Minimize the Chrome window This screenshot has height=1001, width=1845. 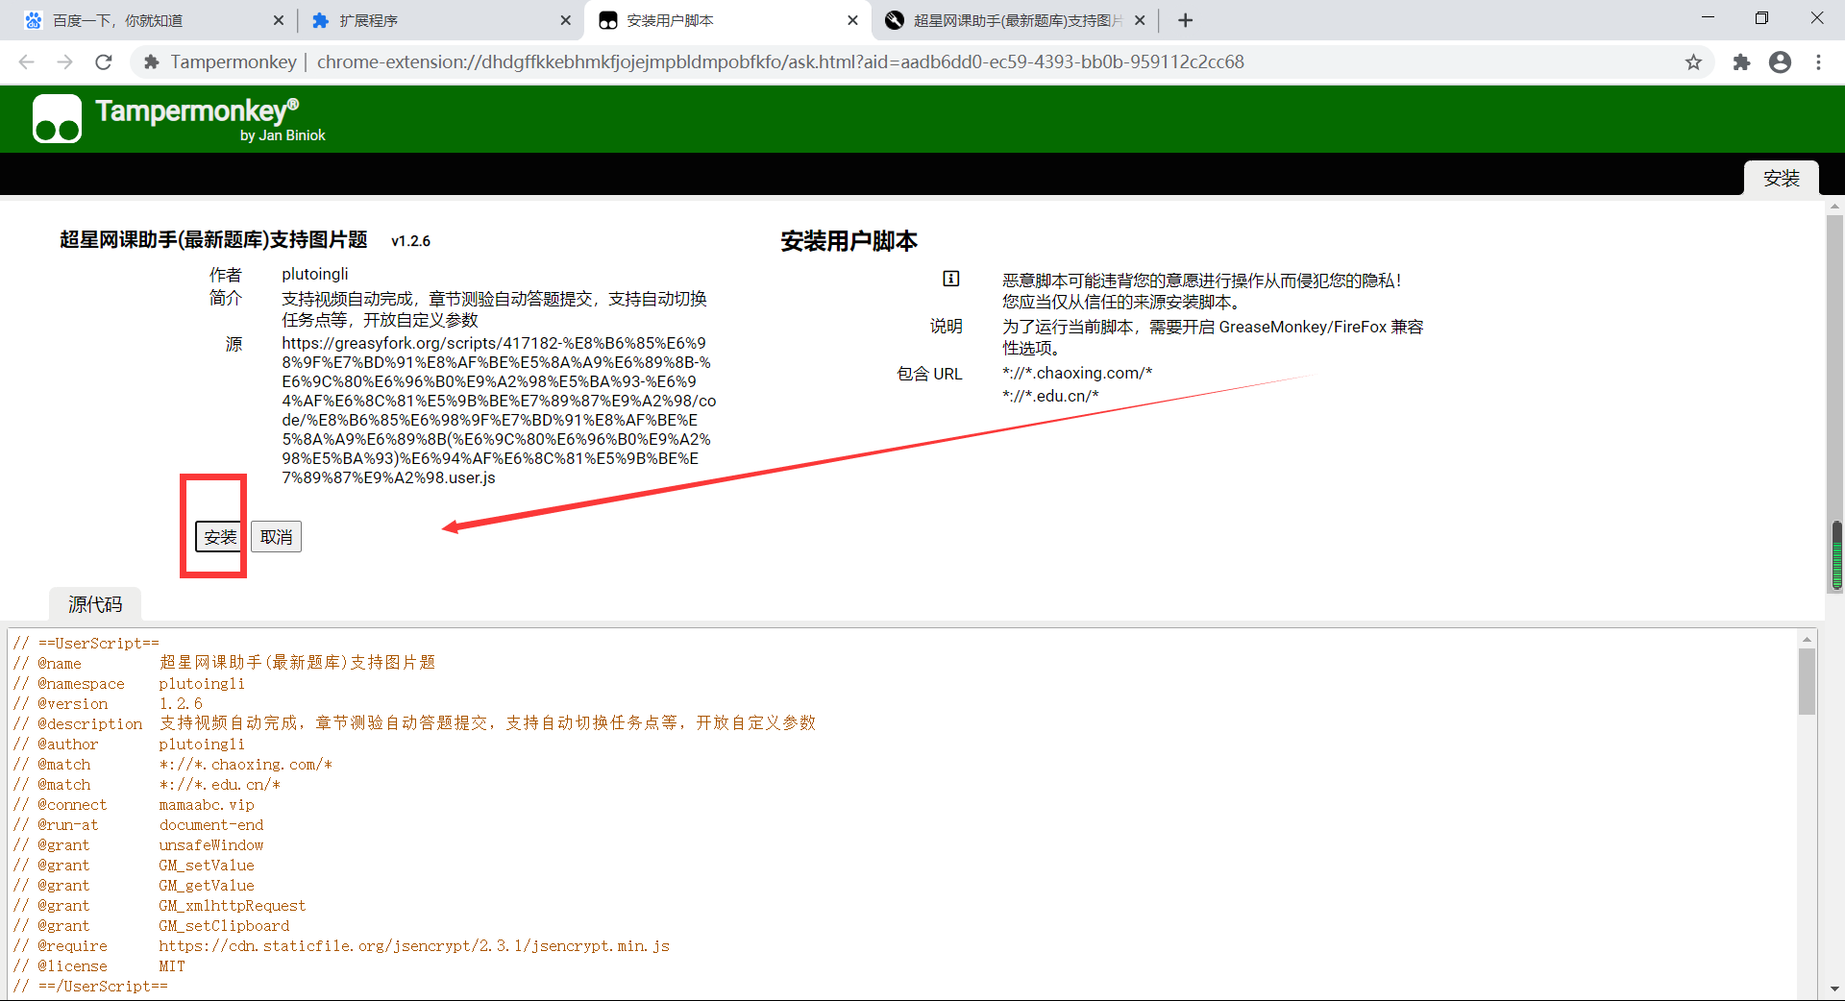coord(1708,18)
